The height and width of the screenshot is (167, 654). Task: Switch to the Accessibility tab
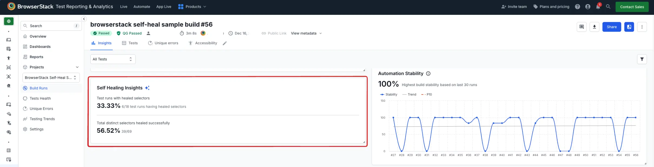coord(203,43)
